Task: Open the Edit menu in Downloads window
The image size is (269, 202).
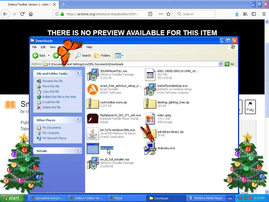Action: click(x=43, y=47)
